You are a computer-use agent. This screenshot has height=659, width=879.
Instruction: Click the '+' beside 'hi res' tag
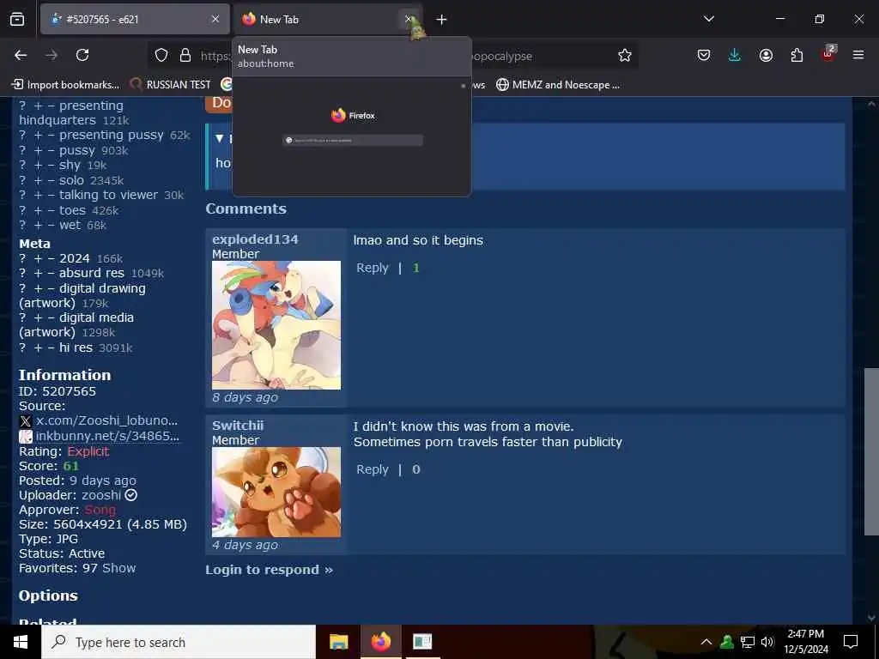38,348
